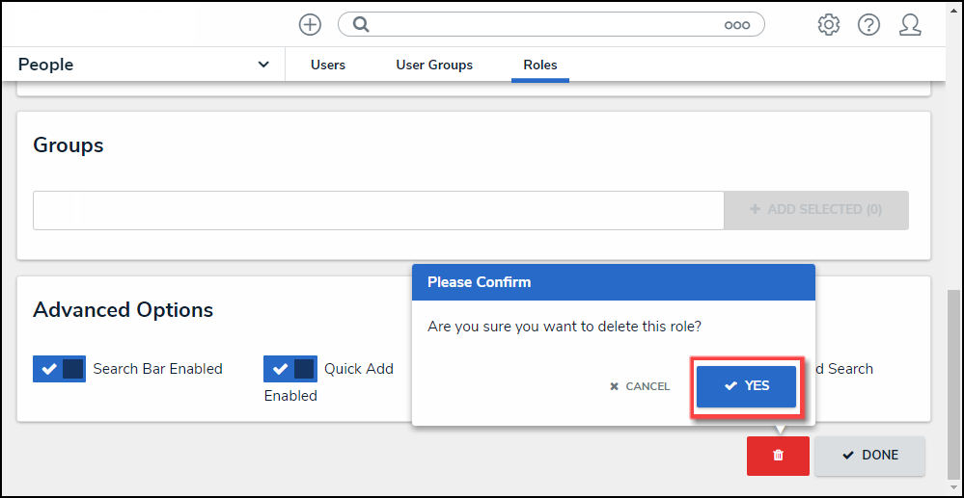Click the plus quick-add icon

[310, 25]
